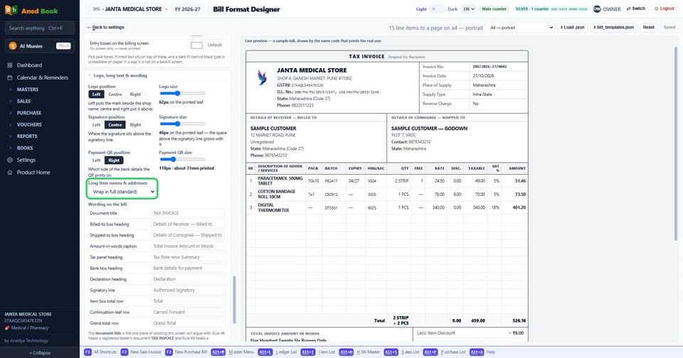Screen dimensions: 683x358
Task: Collapse the sidebar
Action: [x=40, y=353]
